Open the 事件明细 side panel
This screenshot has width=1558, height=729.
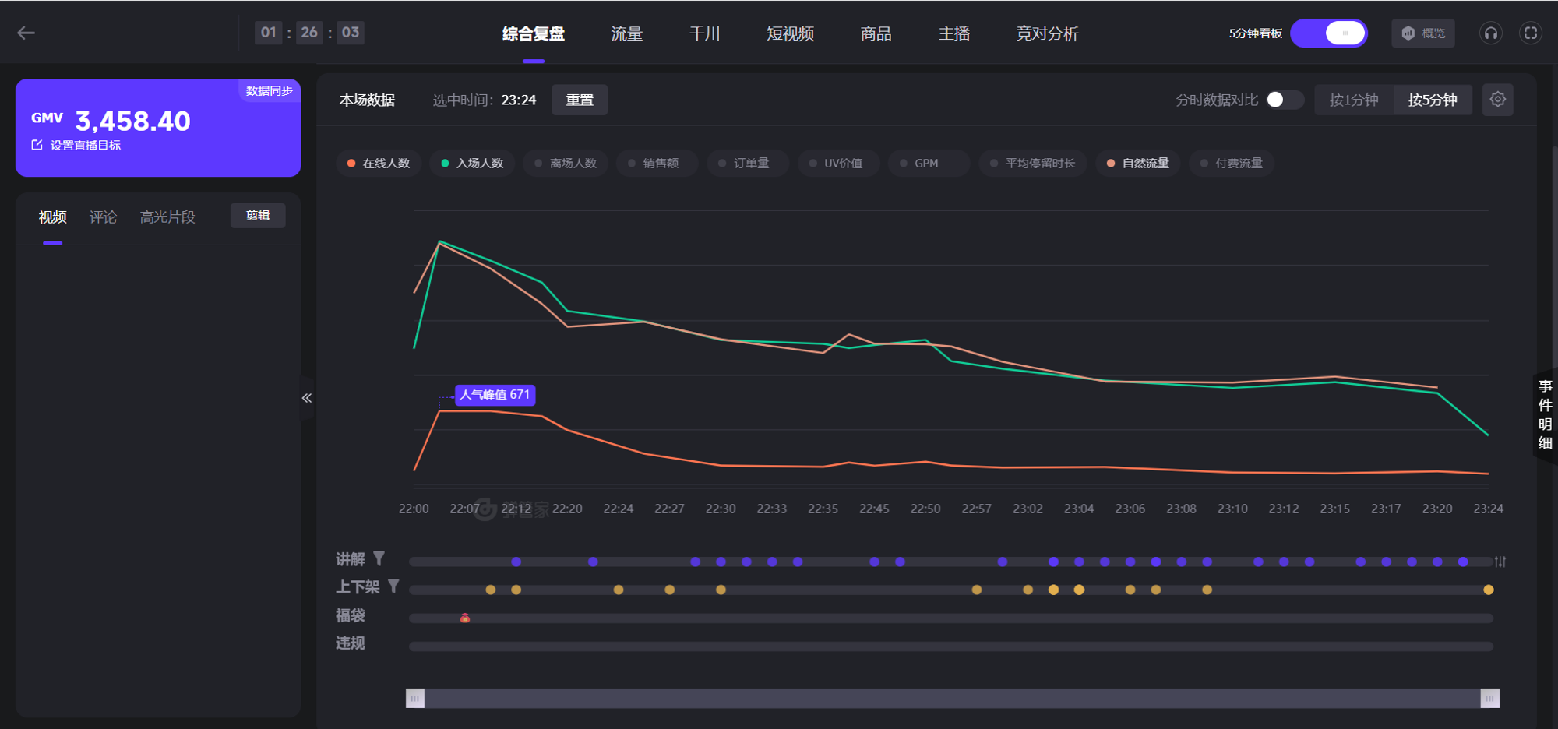point(1545,414)
